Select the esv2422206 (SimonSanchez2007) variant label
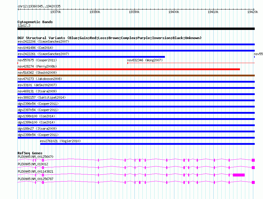Viewport: 263px width, 199px height. [43, 41]
